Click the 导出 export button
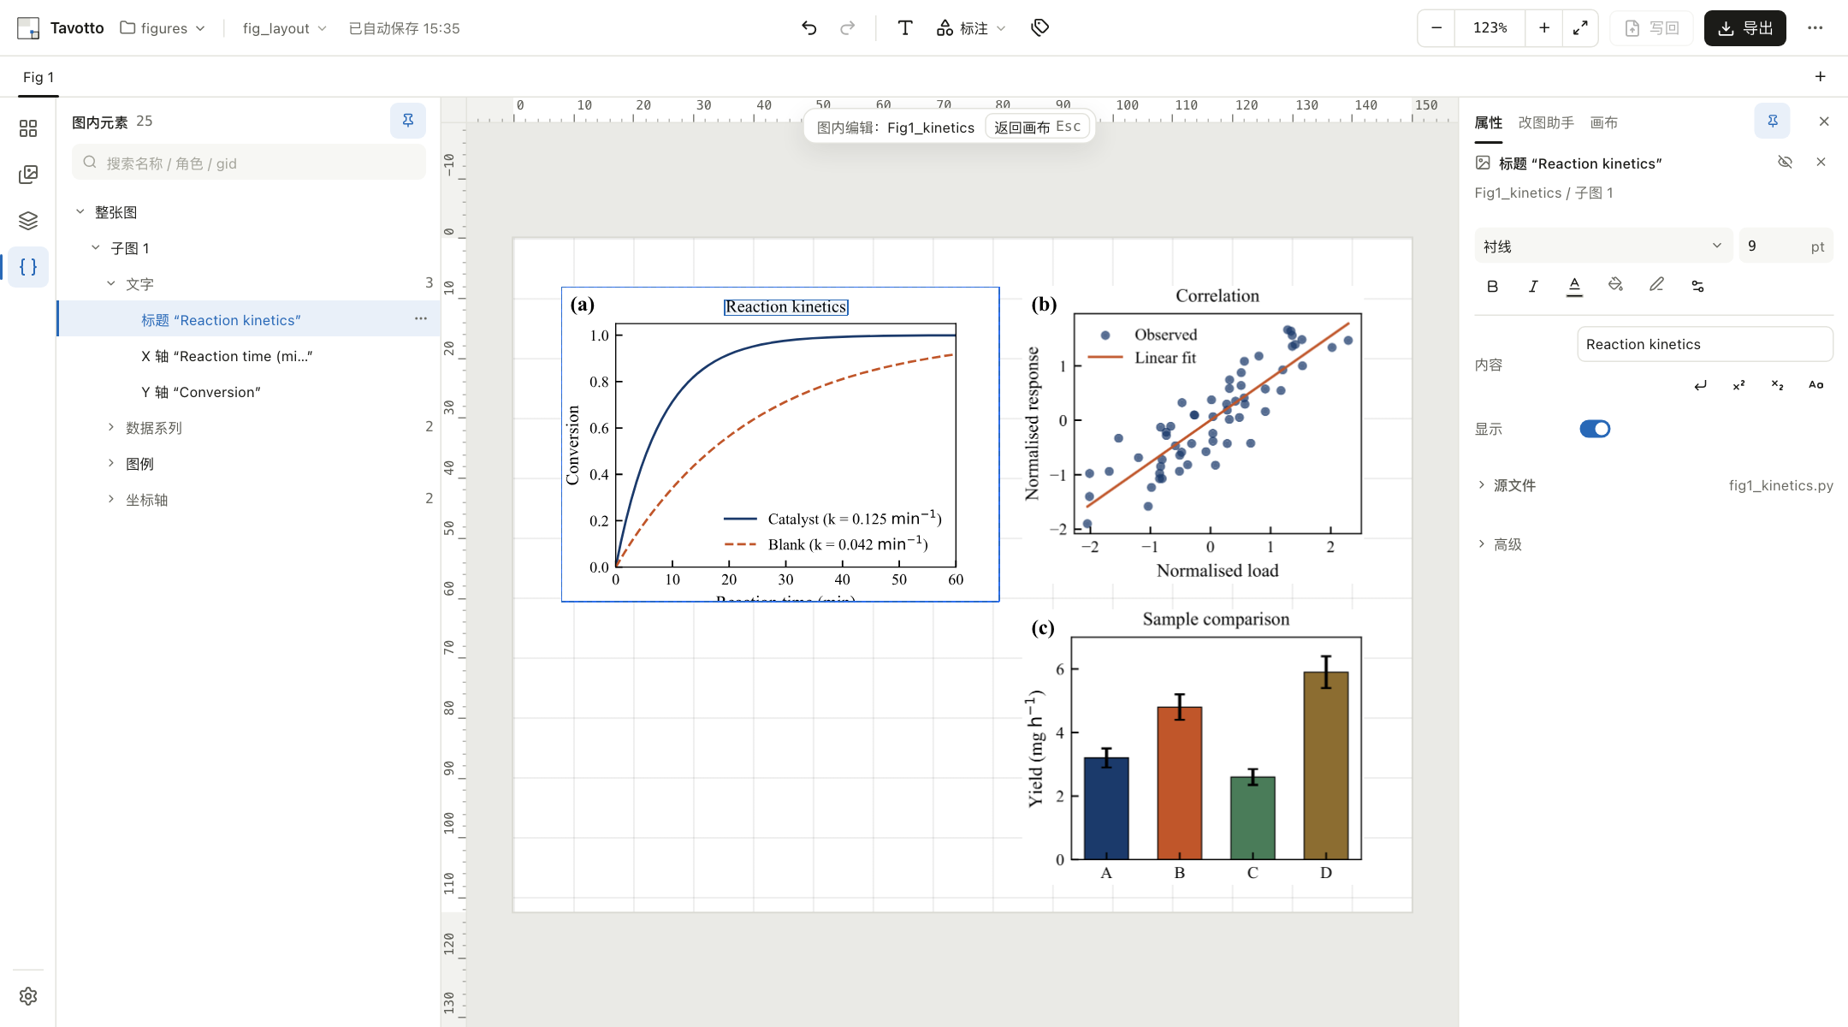 pyautogui.click(x=1745, y=28)
